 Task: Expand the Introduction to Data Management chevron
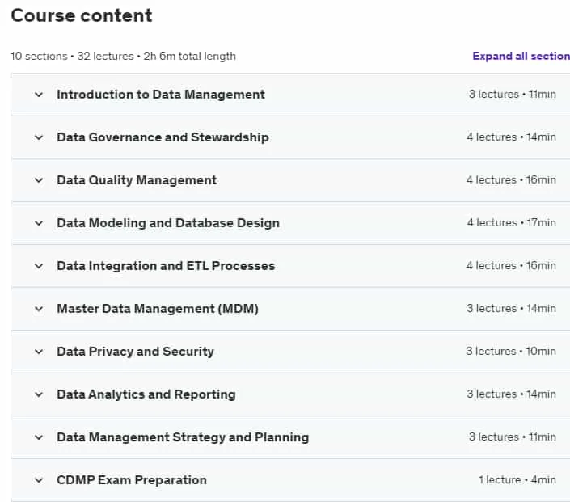39,95
